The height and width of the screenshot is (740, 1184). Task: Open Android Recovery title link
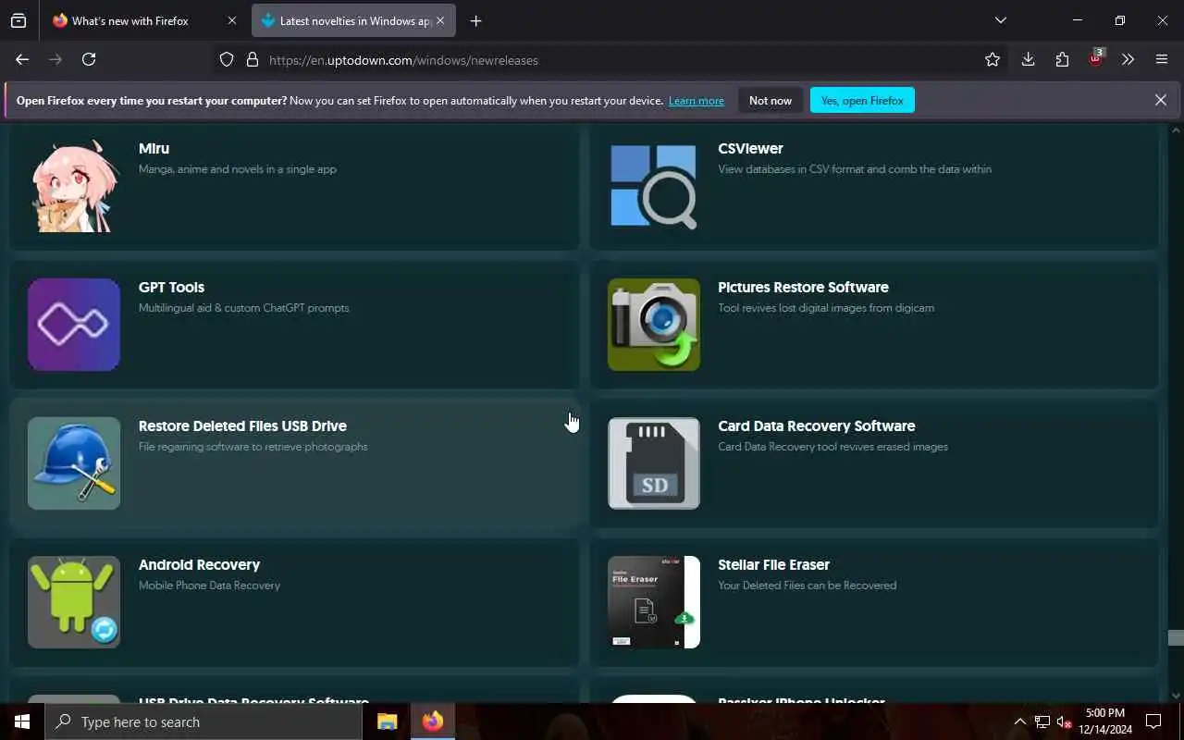(x=199, y=564)
